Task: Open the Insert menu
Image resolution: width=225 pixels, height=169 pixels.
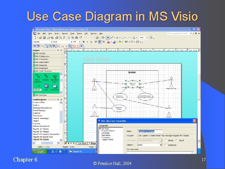Action: click(57, 33)
